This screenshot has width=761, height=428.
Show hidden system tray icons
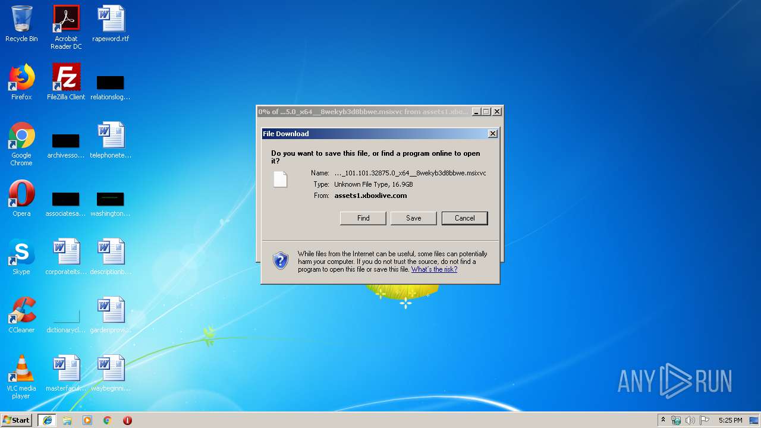click(x=663, y=420)
